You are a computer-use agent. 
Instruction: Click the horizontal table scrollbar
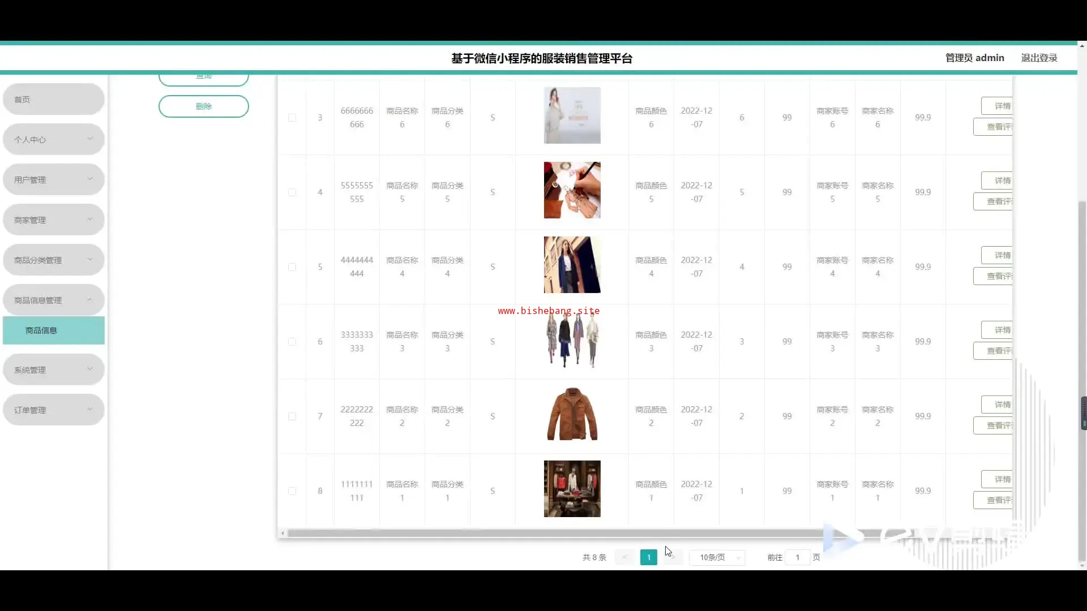tap(555, 533)
